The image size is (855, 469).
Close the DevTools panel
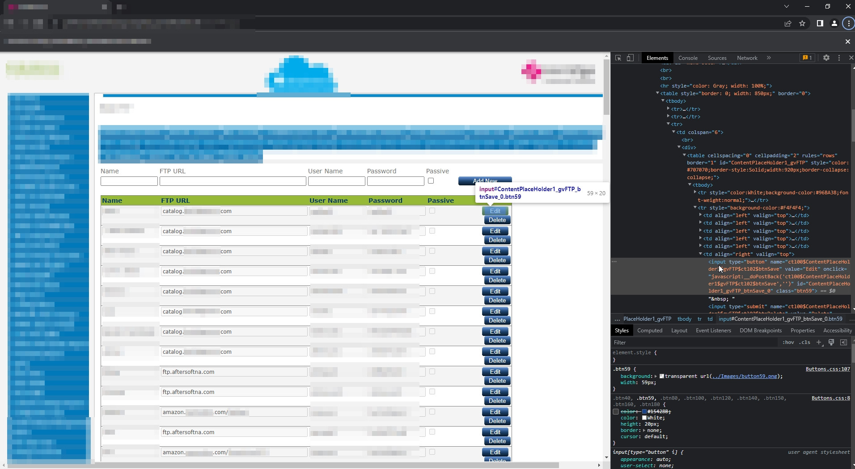coord(851,58)
